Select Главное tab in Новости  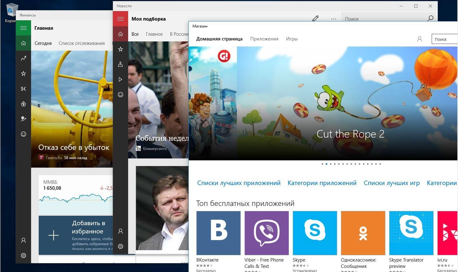point(154,34)
